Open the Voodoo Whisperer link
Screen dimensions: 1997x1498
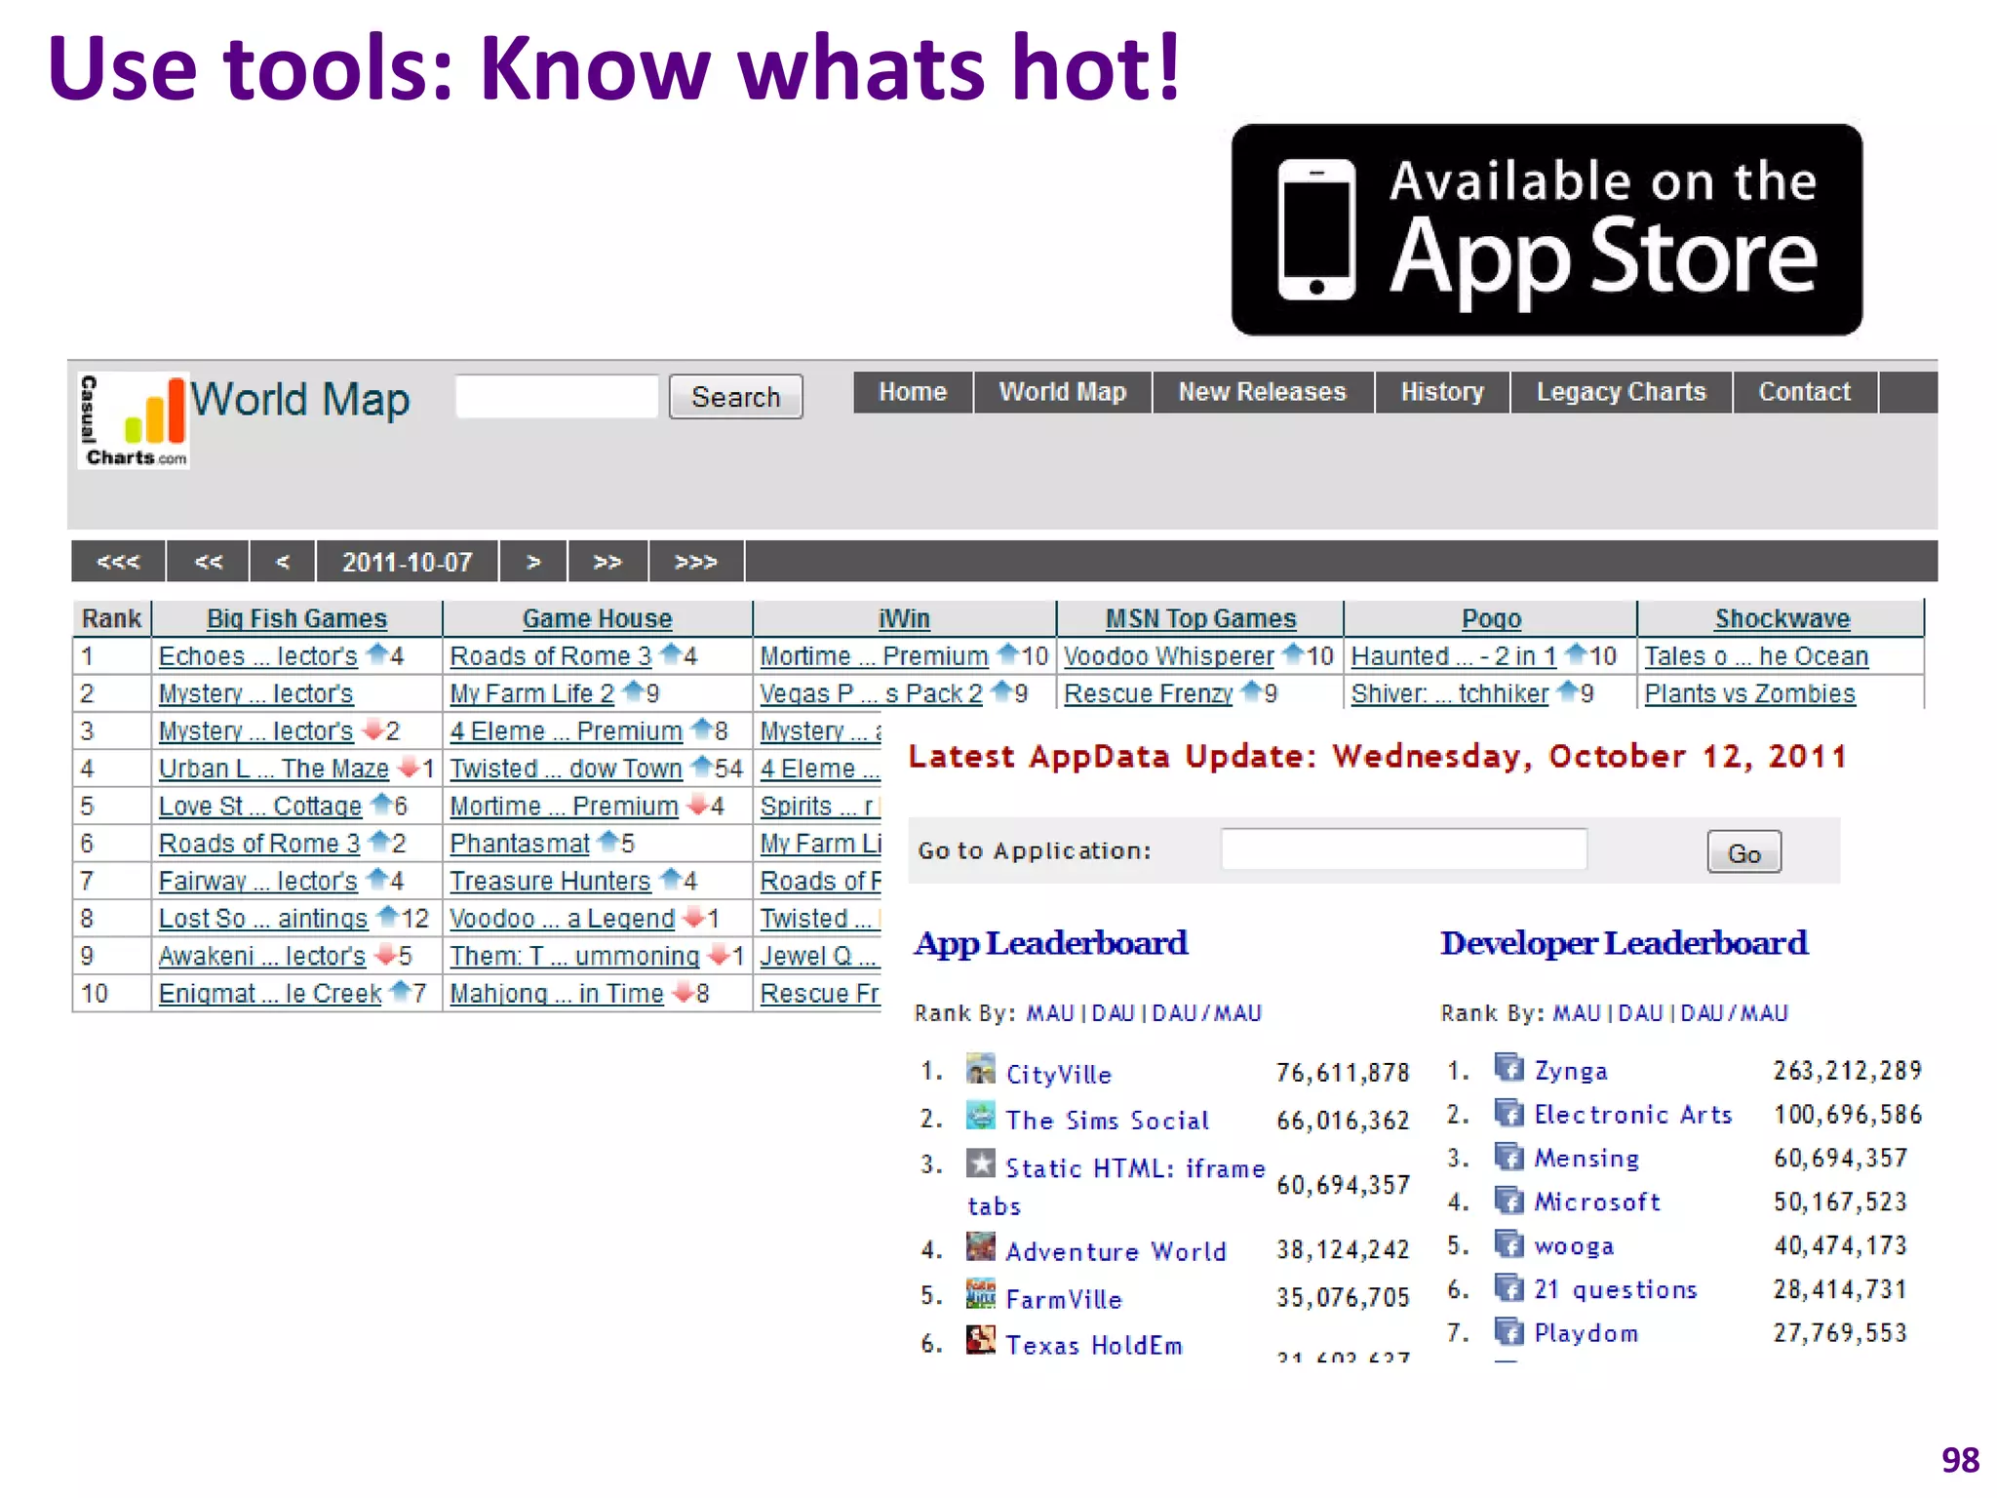[x=1169, y=656]
